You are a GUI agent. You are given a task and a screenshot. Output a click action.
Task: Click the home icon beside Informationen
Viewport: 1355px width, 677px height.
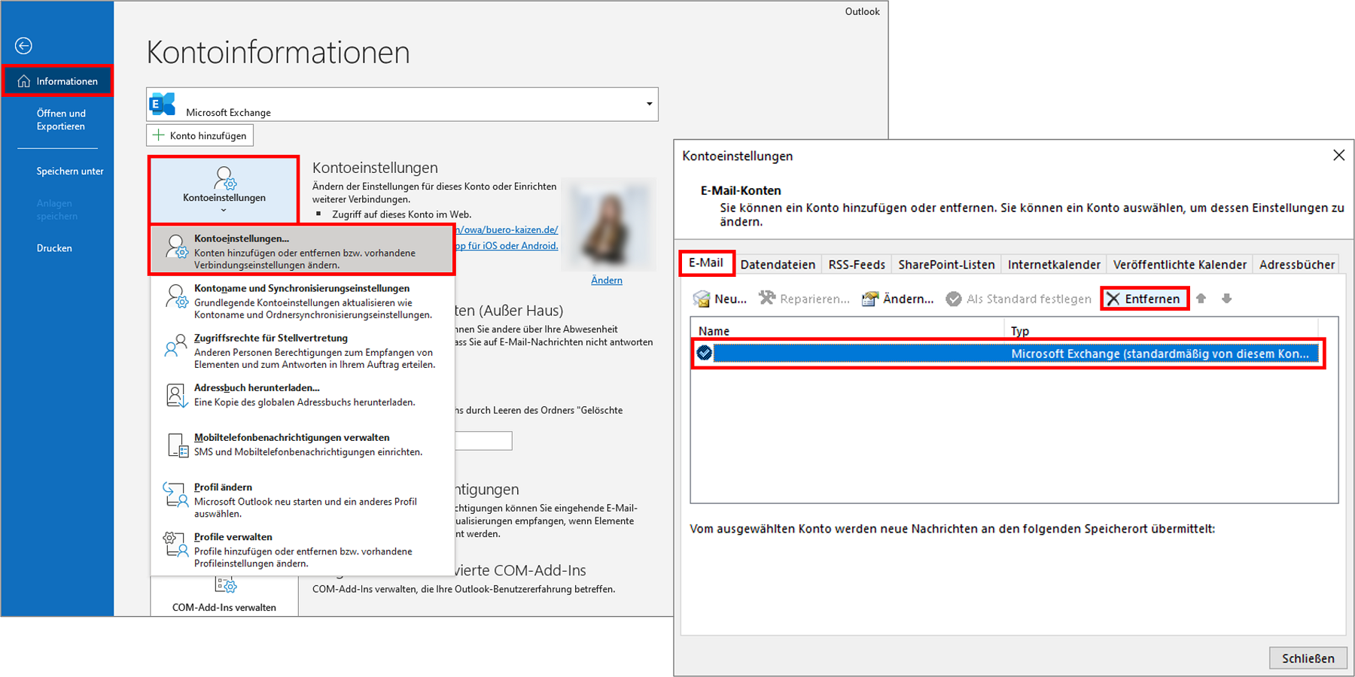point(24,81)
